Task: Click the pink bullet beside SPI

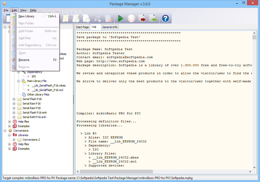Action: 28,76
